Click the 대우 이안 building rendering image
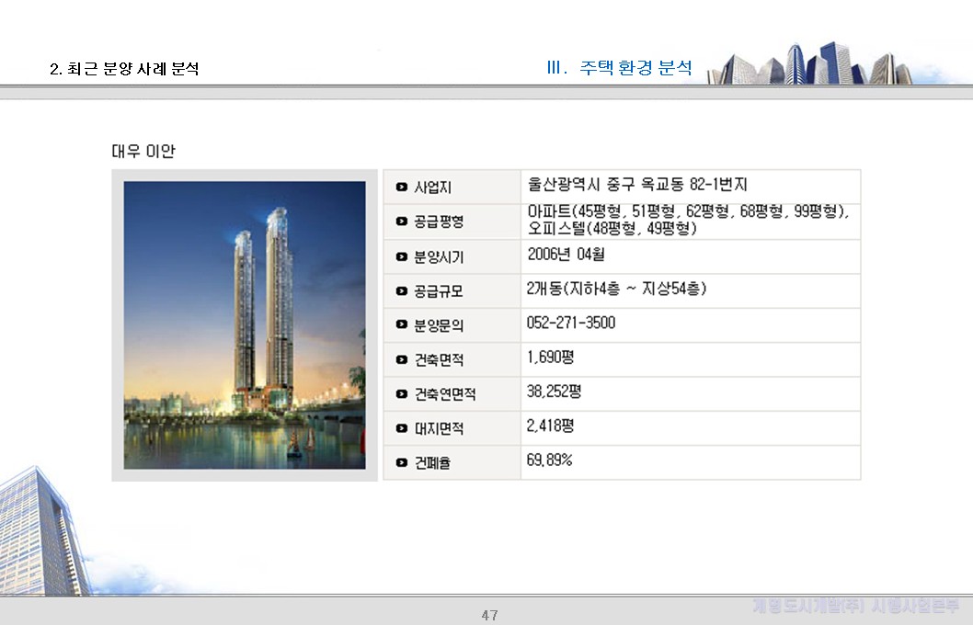Image resolution: width=973 pixels, height=625 pixels. click(x=243, y=324)
